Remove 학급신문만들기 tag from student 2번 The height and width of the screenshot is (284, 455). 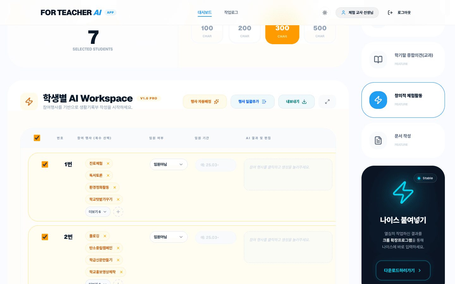(x=118, y=260)
